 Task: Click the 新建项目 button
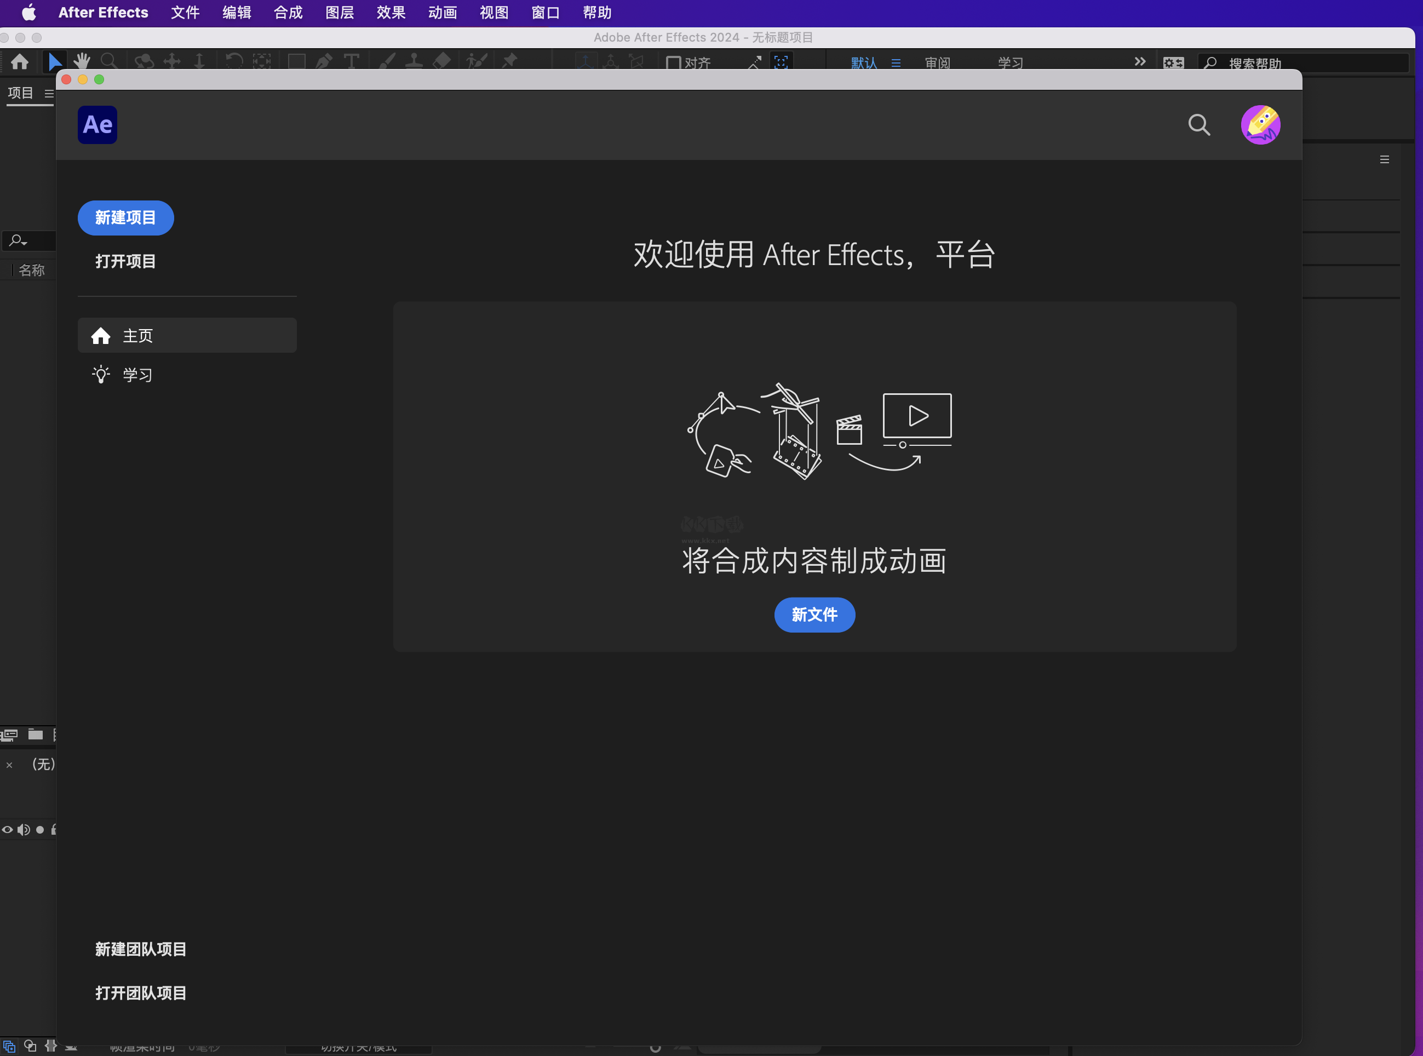(125, 217)
